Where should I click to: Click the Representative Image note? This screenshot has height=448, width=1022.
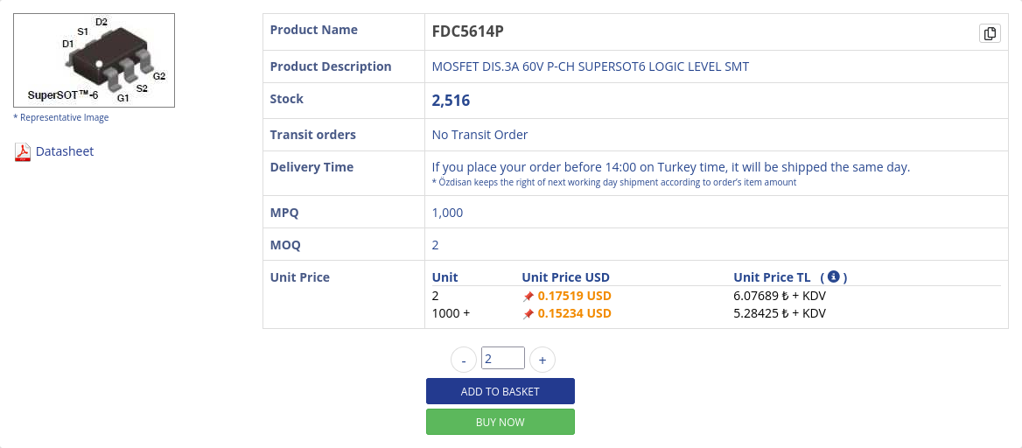[61, 117]
